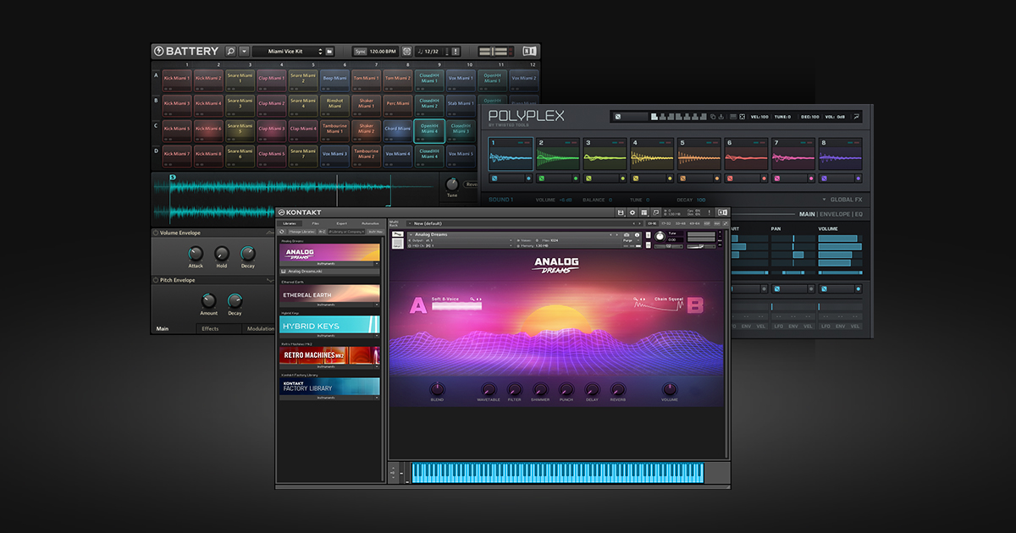Click the Kontakt save disk icon

coord(621,212)
